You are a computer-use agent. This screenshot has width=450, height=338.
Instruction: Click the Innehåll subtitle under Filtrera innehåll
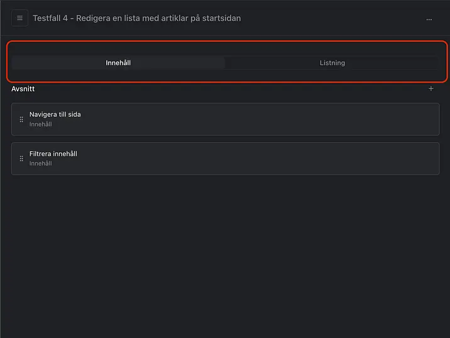tap(41, 164)
